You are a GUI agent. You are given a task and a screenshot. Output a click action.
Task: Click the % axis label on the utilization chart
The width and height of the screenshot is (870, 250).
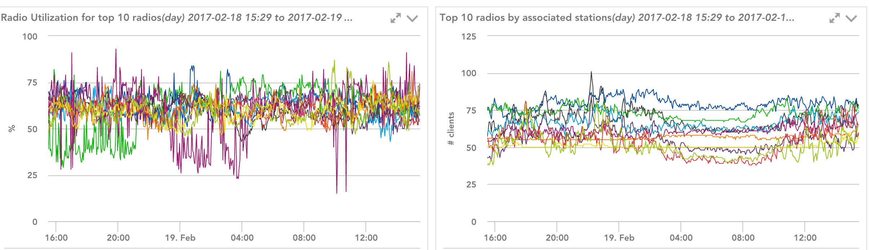pos(12,129)
